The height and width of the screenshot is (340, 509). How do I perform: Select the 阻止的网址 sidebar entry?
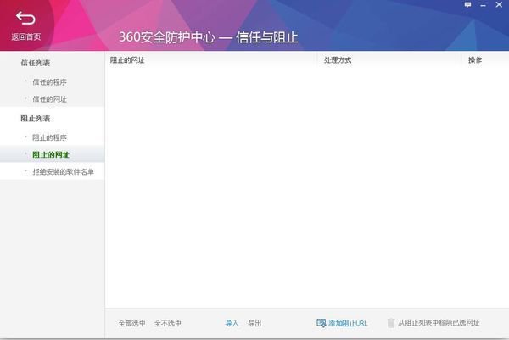click(51, 154)
